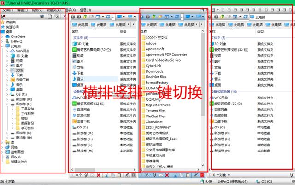Go up one level in the middle Documents pane

[x=154, y=17]
